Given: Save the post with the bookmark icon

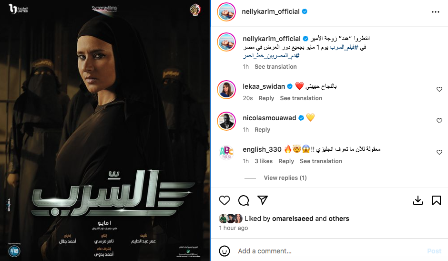Looking at the screenshot, I should [x=436, y=200].
